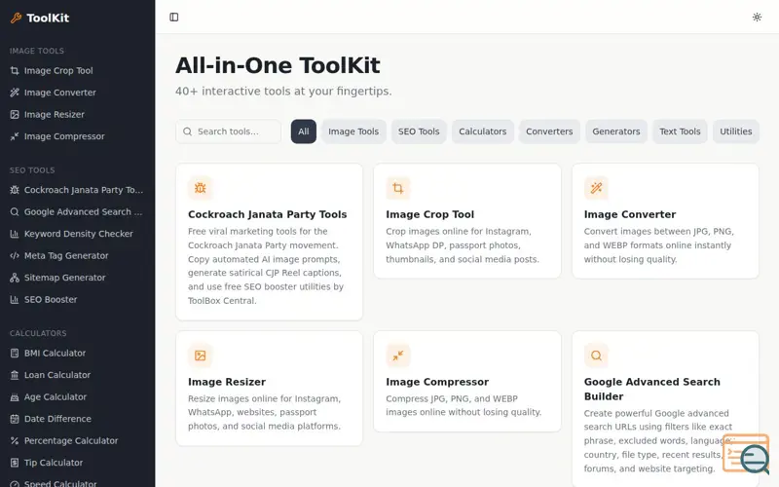Click the Meta Tag Generator code icon
779x487 pixels.
tap(15, 255)
